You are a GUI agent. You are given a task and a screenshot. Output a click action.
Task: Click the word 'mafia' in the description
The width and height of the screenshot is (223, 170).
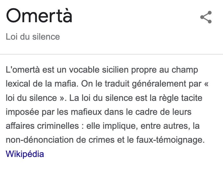tap(66, 84)
